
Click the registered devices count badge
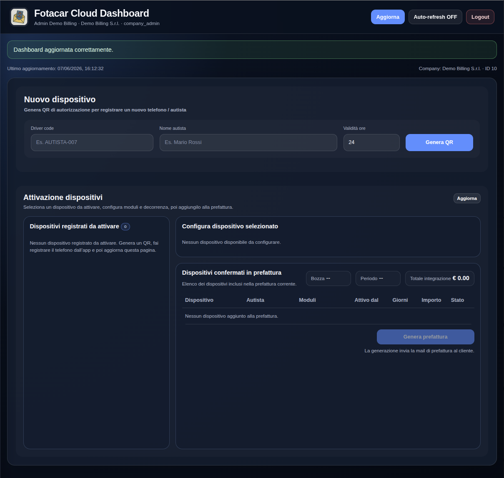pos(125,227)
